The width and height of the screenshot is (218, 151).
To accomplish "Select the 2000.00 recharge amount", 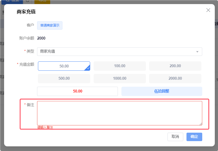I will pyautogui.click(x=175, y=79).
